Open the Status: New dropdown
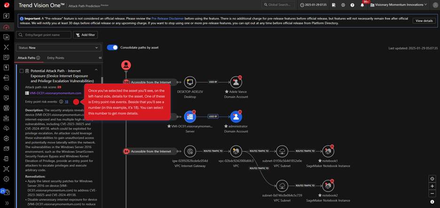Viewport: 440px width, 208px height. coord(58,48)
